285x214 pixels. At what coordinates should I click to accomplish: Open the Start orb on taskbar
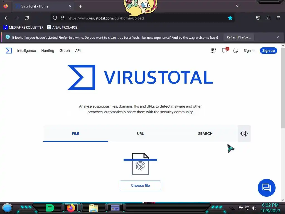tap(7, 208)
